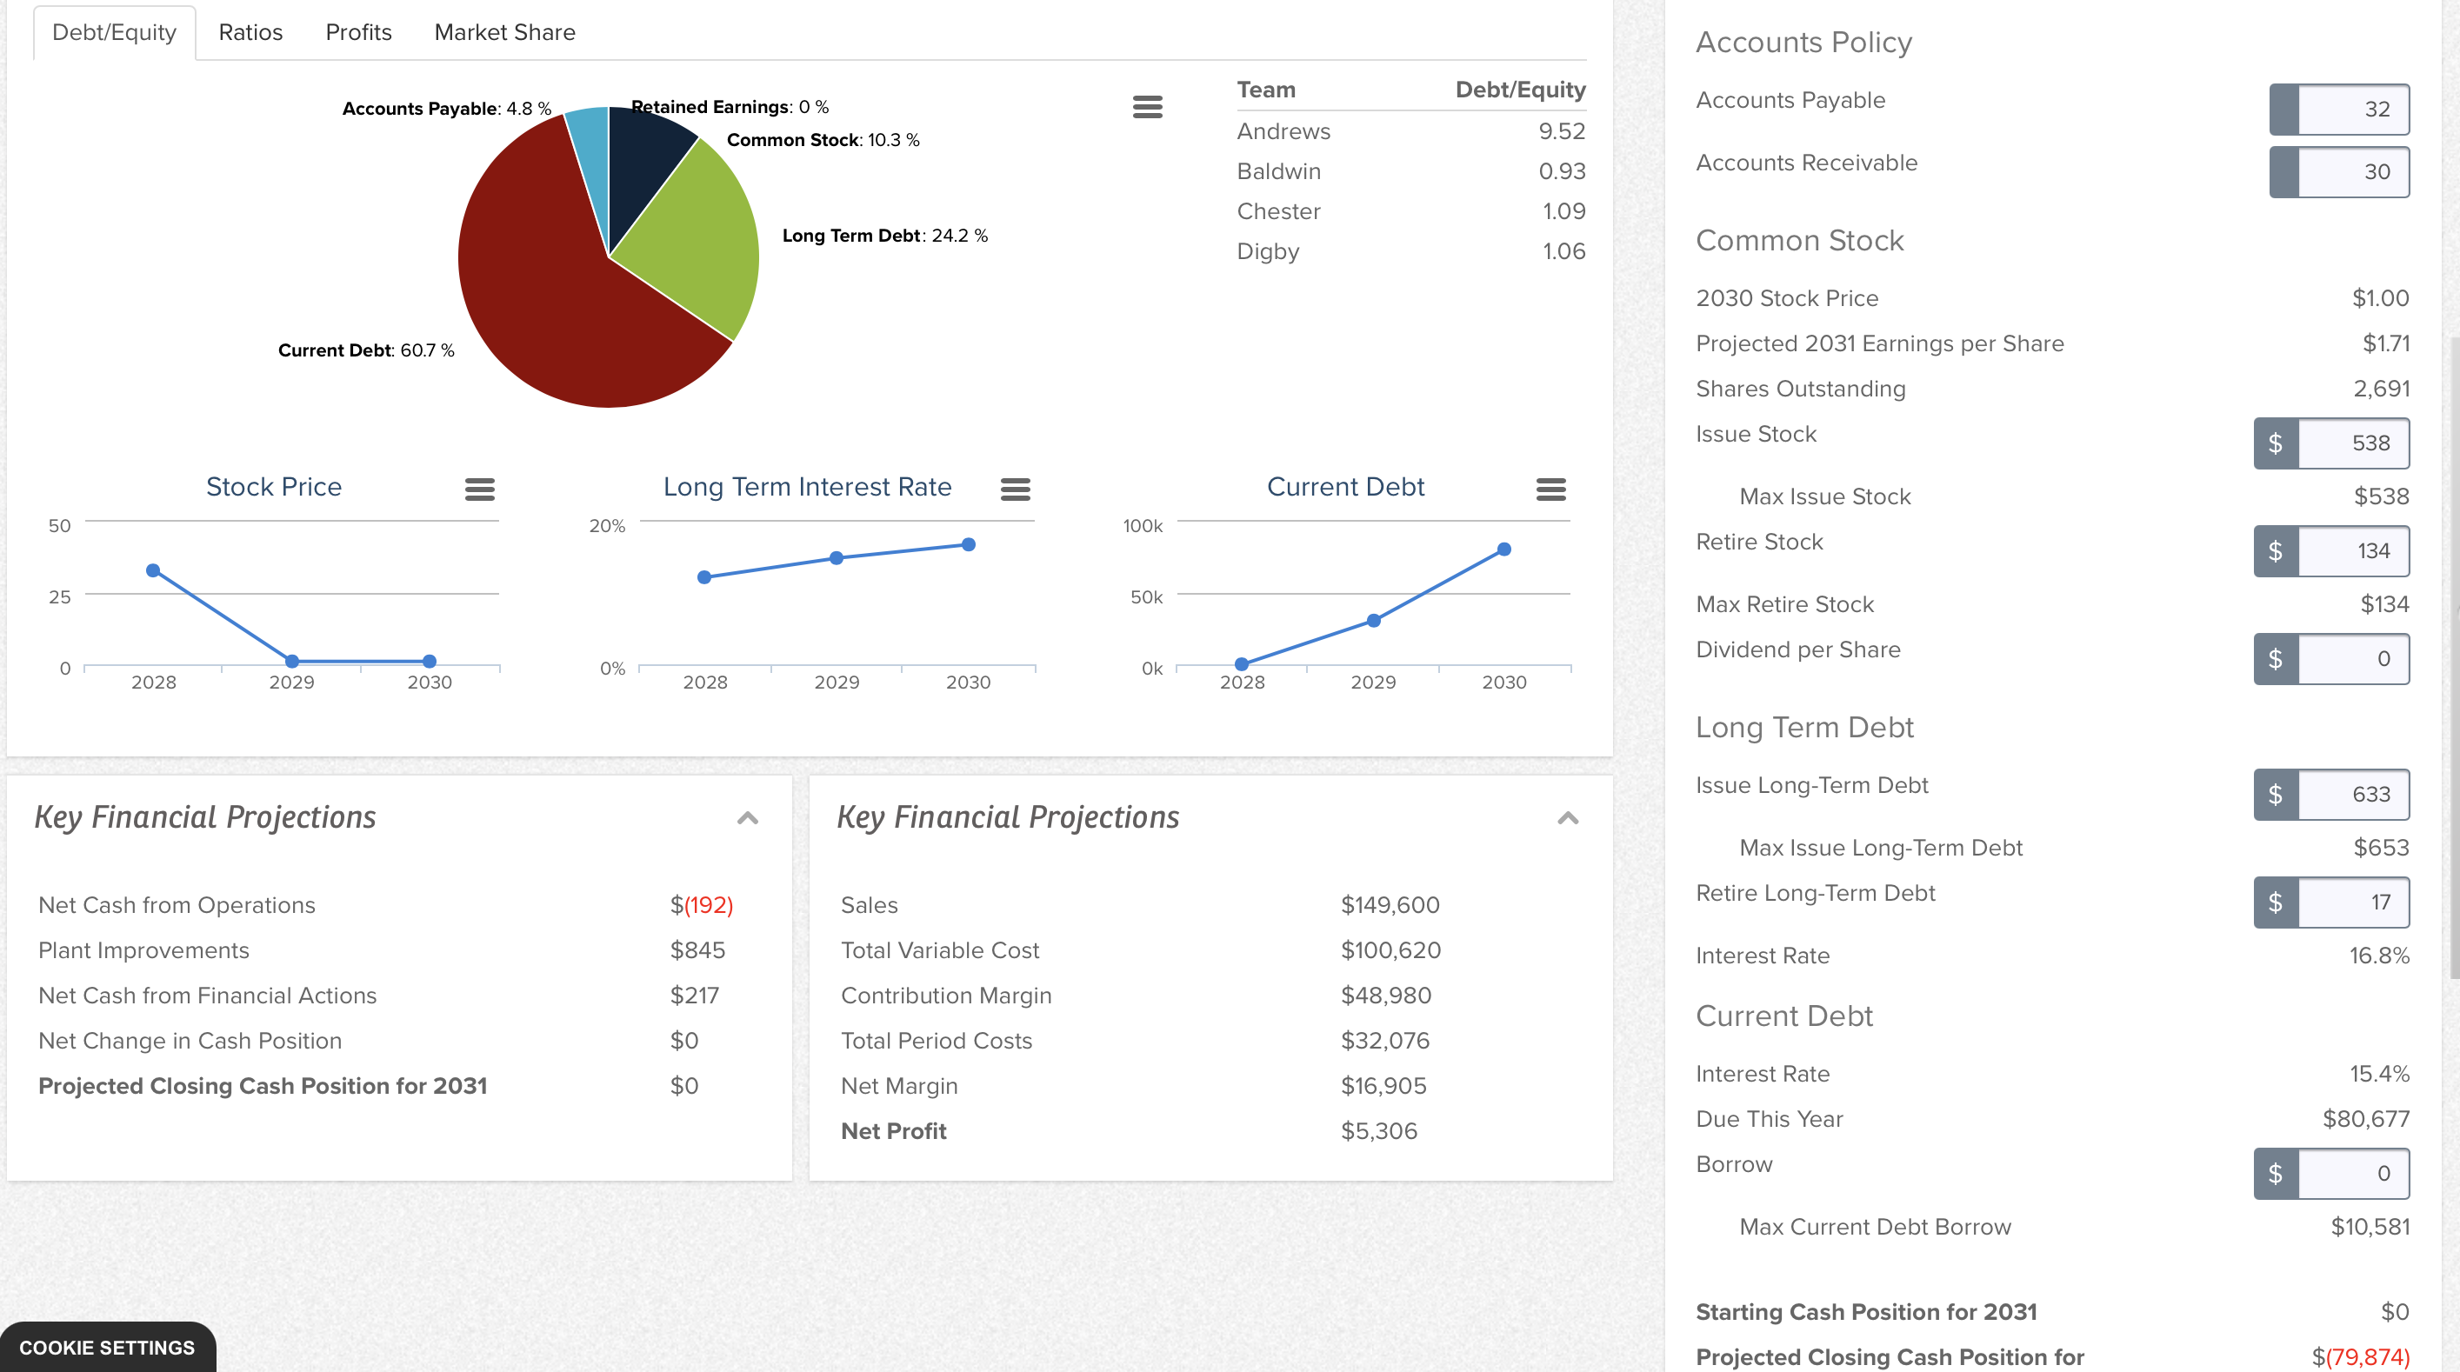This screenshot has width=2460, height=1372.
Task: Open the Long Term Interest Rate chart menu
Action: (x=1015, y=490)
